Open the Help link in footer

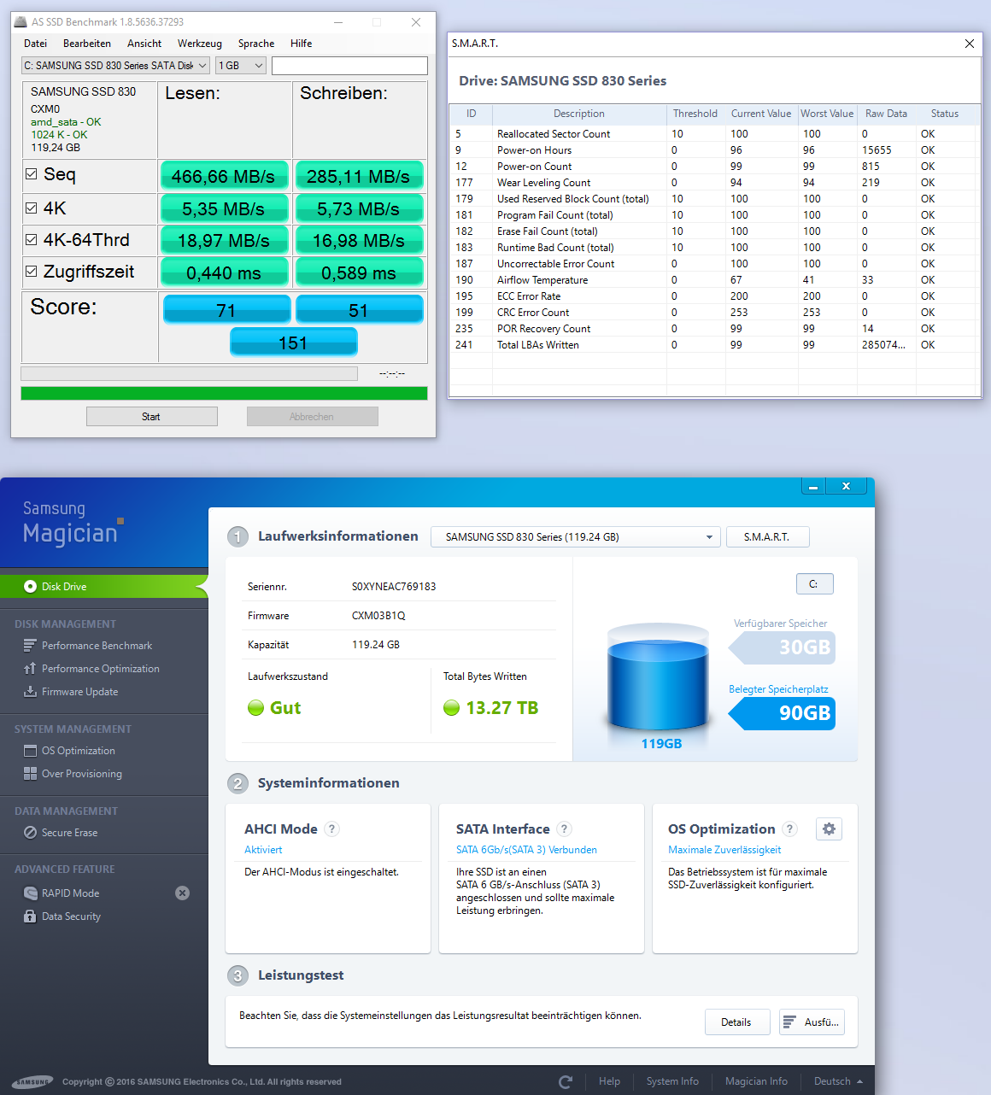click(610, 1081)
